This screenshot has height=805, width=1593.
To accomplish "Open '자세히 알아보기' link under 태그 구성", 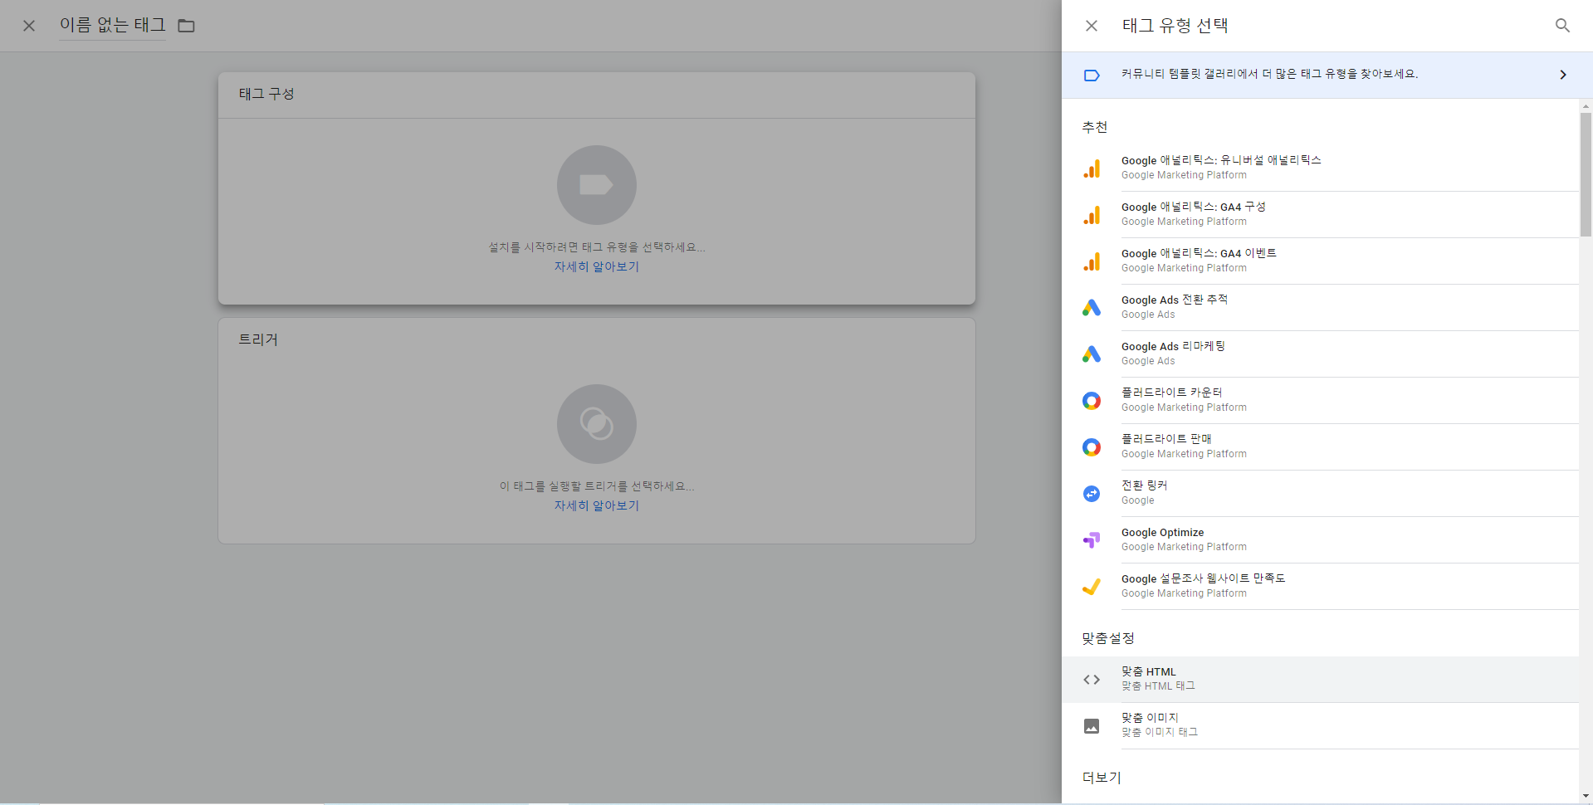I will 597,266.
